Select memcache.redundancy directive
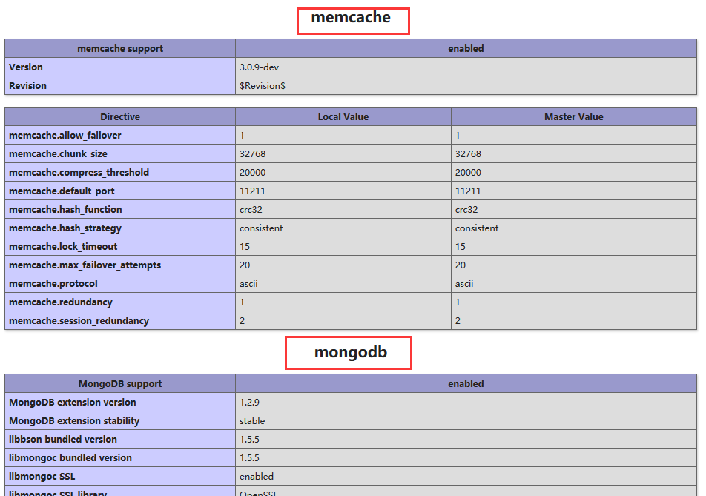The image size is (706, 496). point(60,302)
